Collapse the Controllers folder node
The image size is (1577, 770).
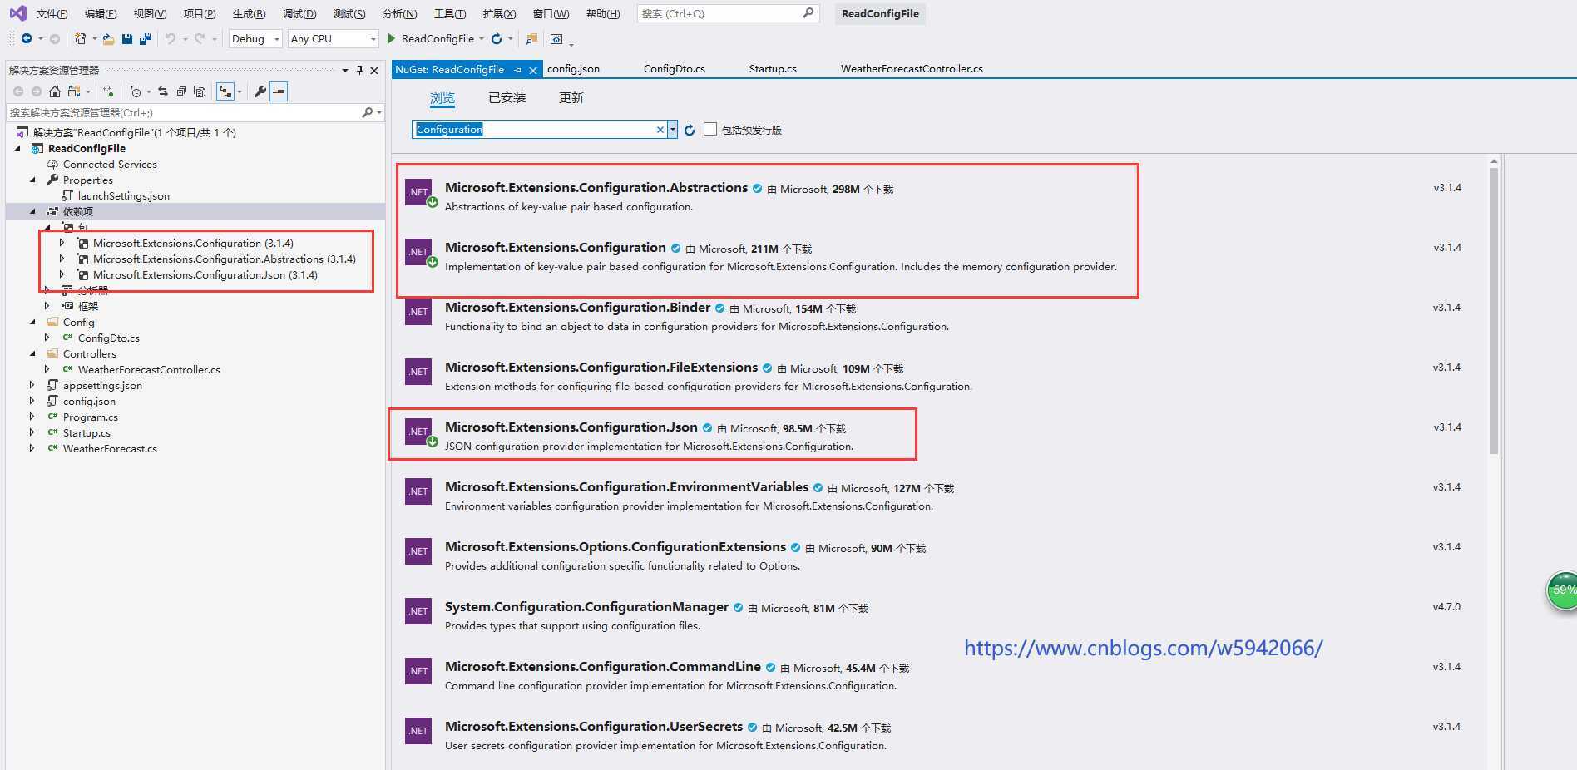[33, 353]
